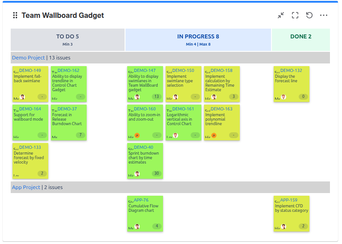
Task: Click estimate badge 2 on DEMO-133
Action: click(x=42, y=173)
